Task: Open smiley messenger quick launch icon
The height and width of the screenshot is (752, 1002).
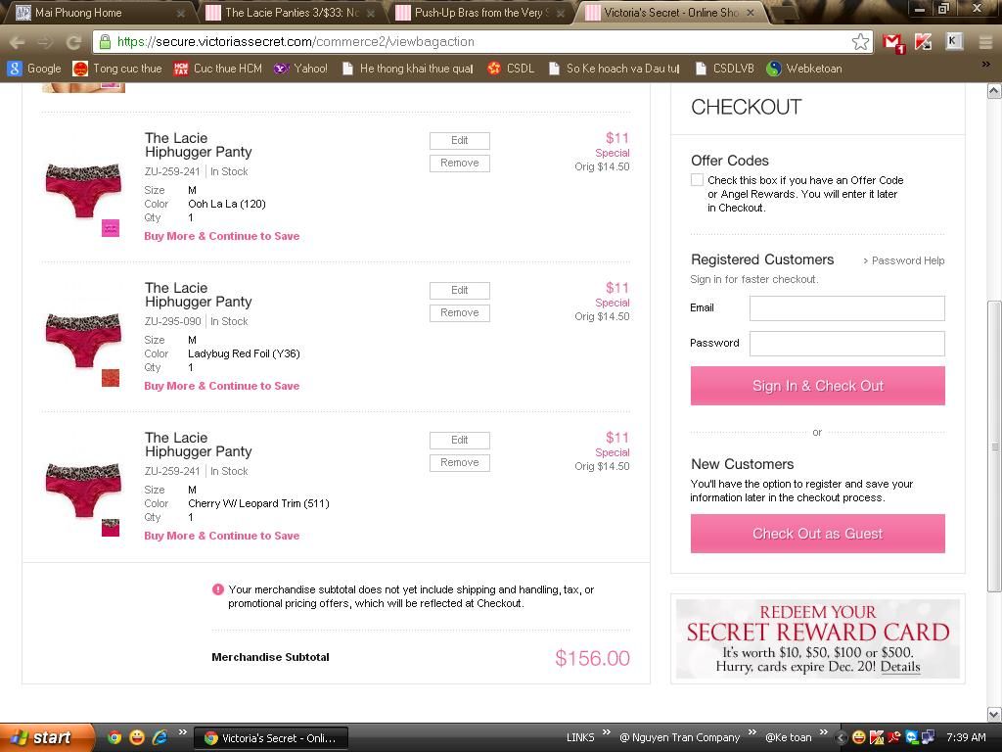Action: point(137,737)
